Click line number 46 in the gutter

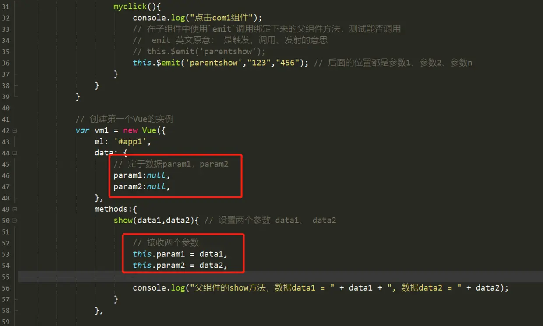pyautogui.click(x=6, y=175)
